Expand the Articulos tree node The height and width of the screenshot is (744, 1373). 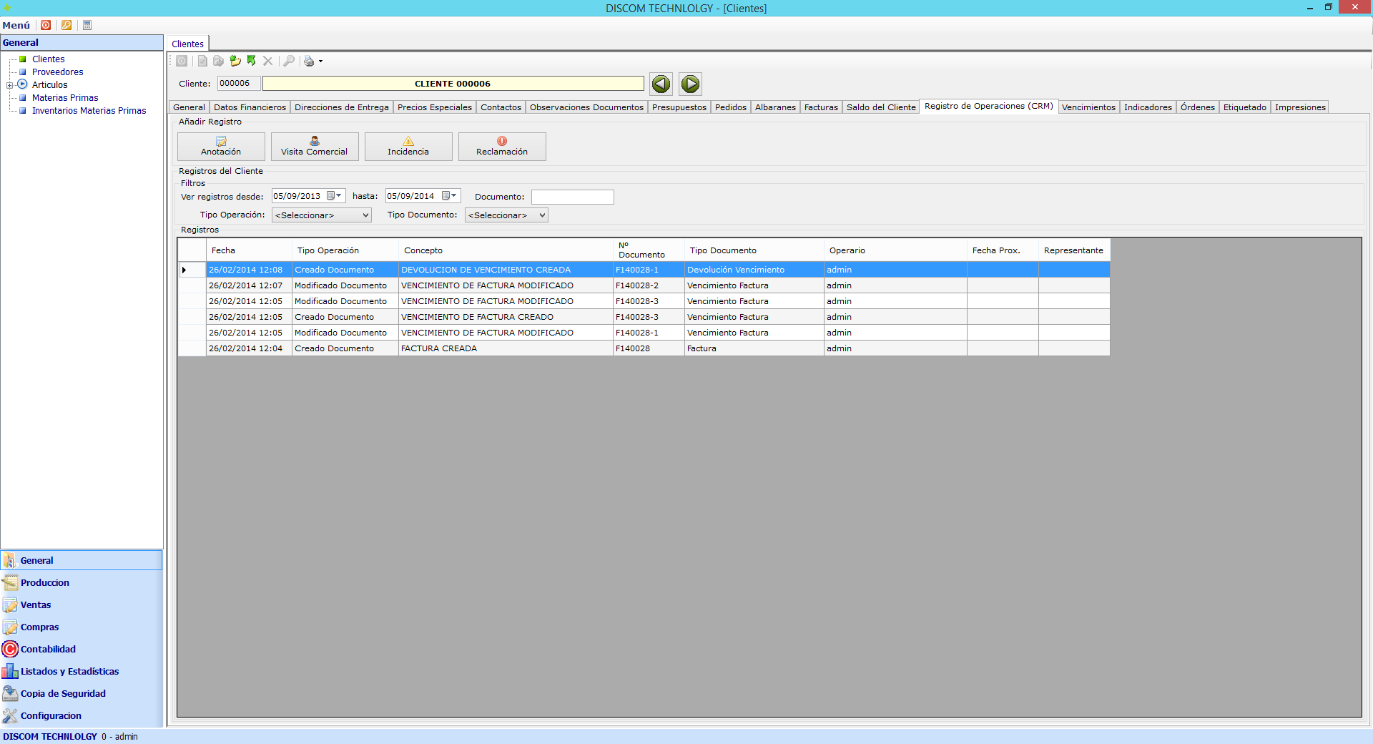tap(10, 85)
